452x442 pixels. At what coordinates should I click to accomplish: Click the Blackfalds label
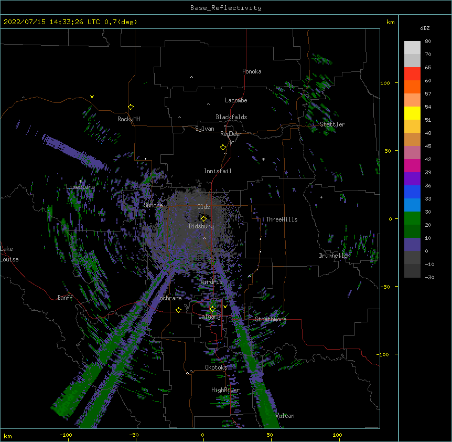pyautogui.click(x=231, y=117)
